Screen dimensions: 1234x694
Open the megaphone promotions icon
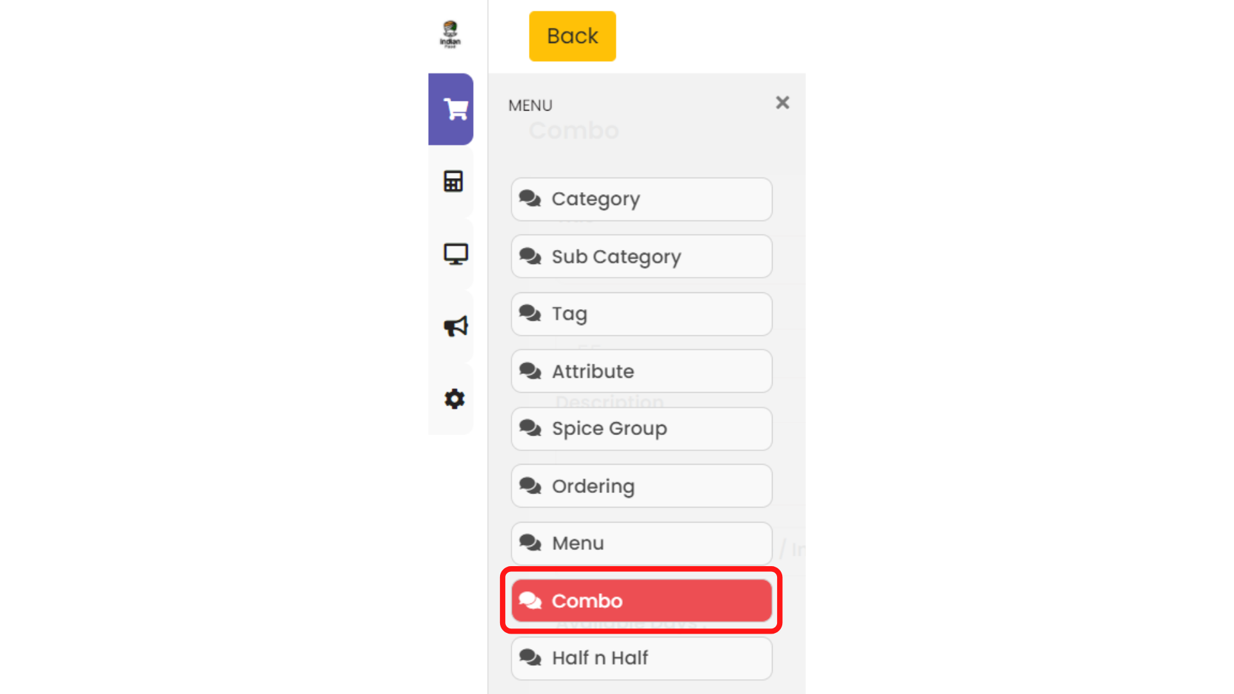click(x=455, y=326)
